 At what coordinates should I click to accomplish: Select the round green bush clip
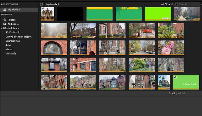[x=141, y=65]
